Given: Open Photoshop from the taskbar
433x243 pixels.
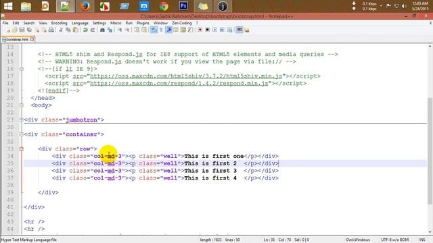Looking at the screenshot, I should pyautogui.click(x=183, y=6).
